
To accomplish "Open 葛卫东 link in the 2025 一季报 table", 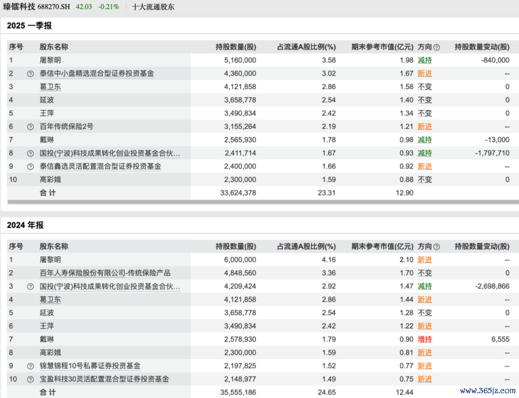I will coord(50,87).
